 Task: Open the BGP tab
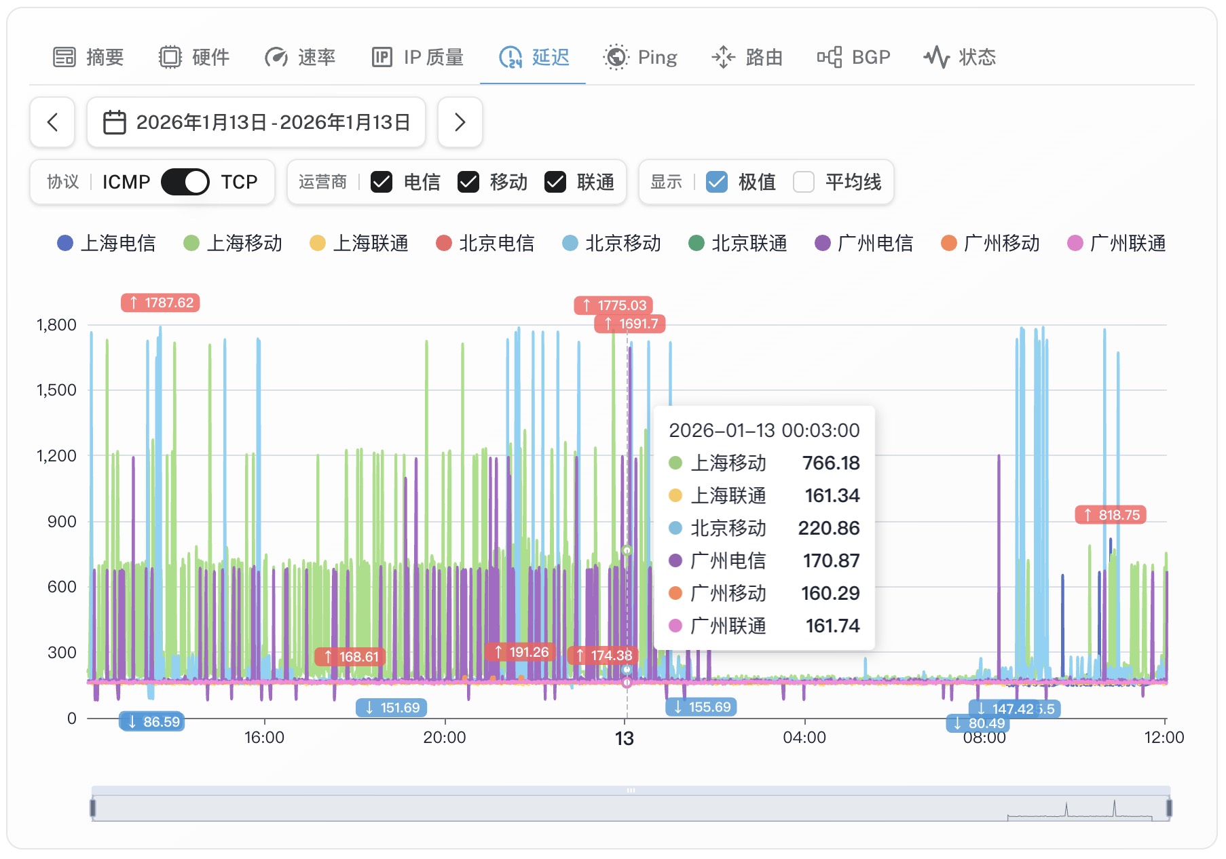(x=853, y=57)
